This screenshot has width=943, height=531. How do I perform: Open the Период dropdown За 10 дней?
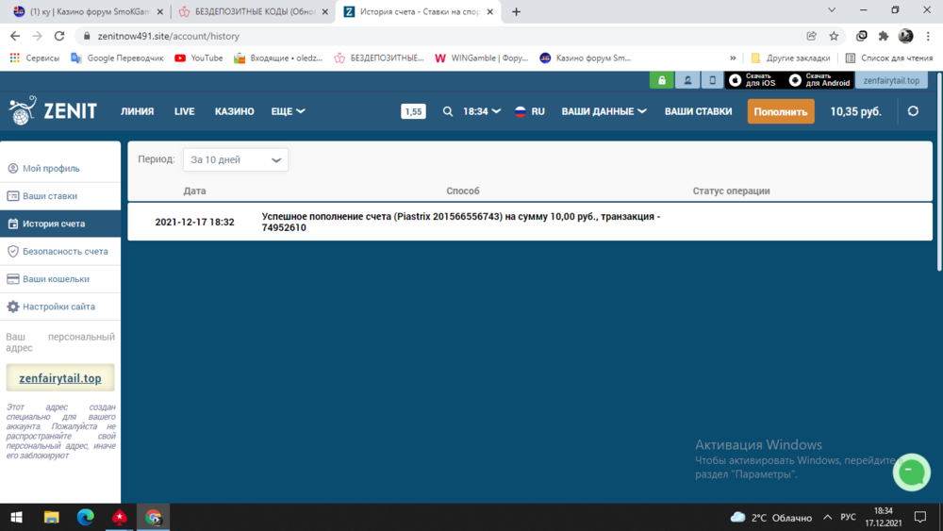point(236,159)
